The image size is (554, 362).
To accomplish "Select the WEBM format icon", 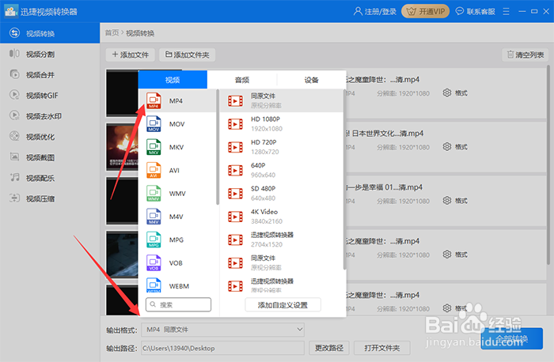I will (x=154, y=285).
